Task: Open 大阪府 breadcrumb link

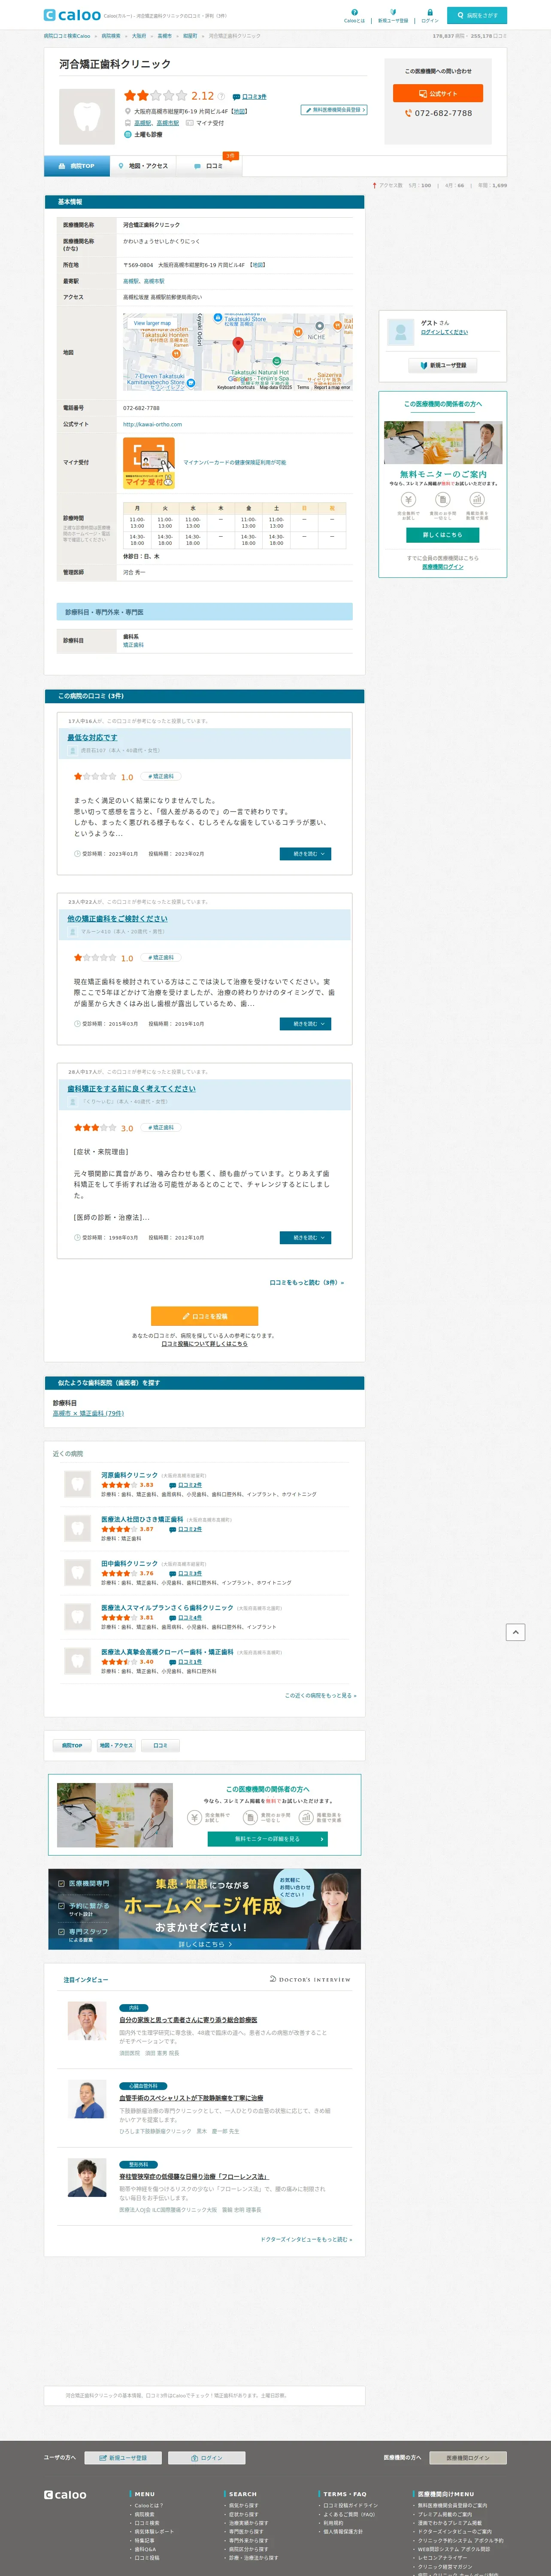Action: [139, 36]
